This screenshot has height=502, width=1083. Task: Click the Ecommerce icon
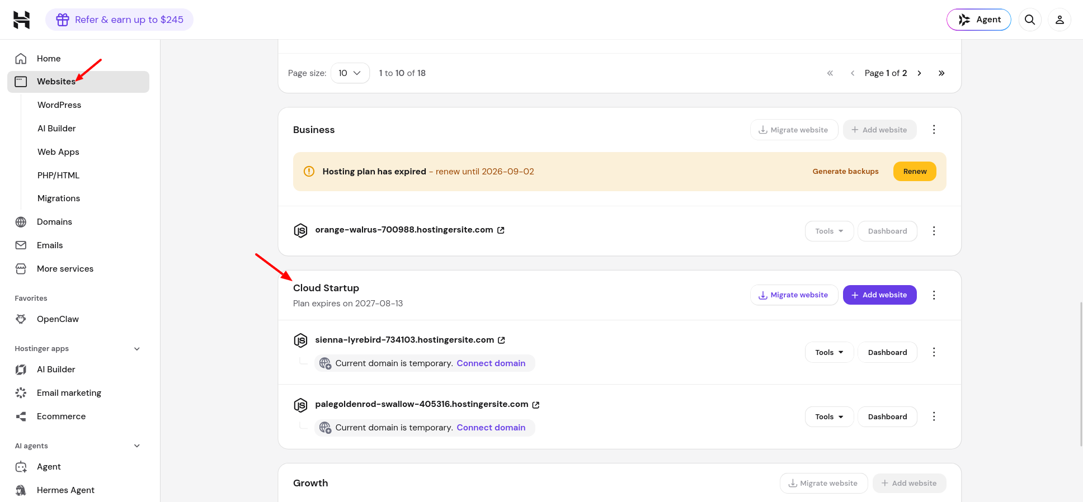pyautogui.click(x=21, y=416)
